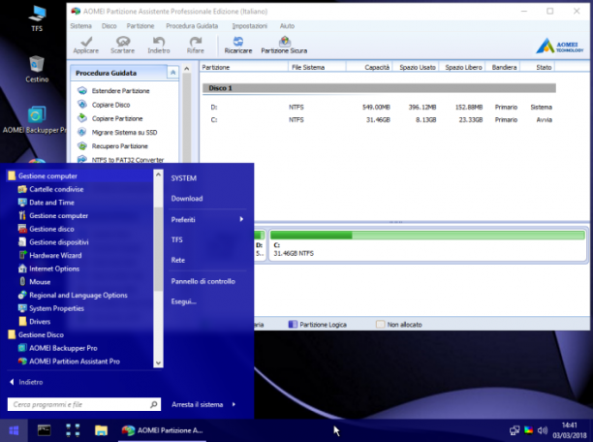Click the Ricaricare reload toolbar icon
This screenshot has height=442, width=593.
pyautogui.click(x=238, y=42)
